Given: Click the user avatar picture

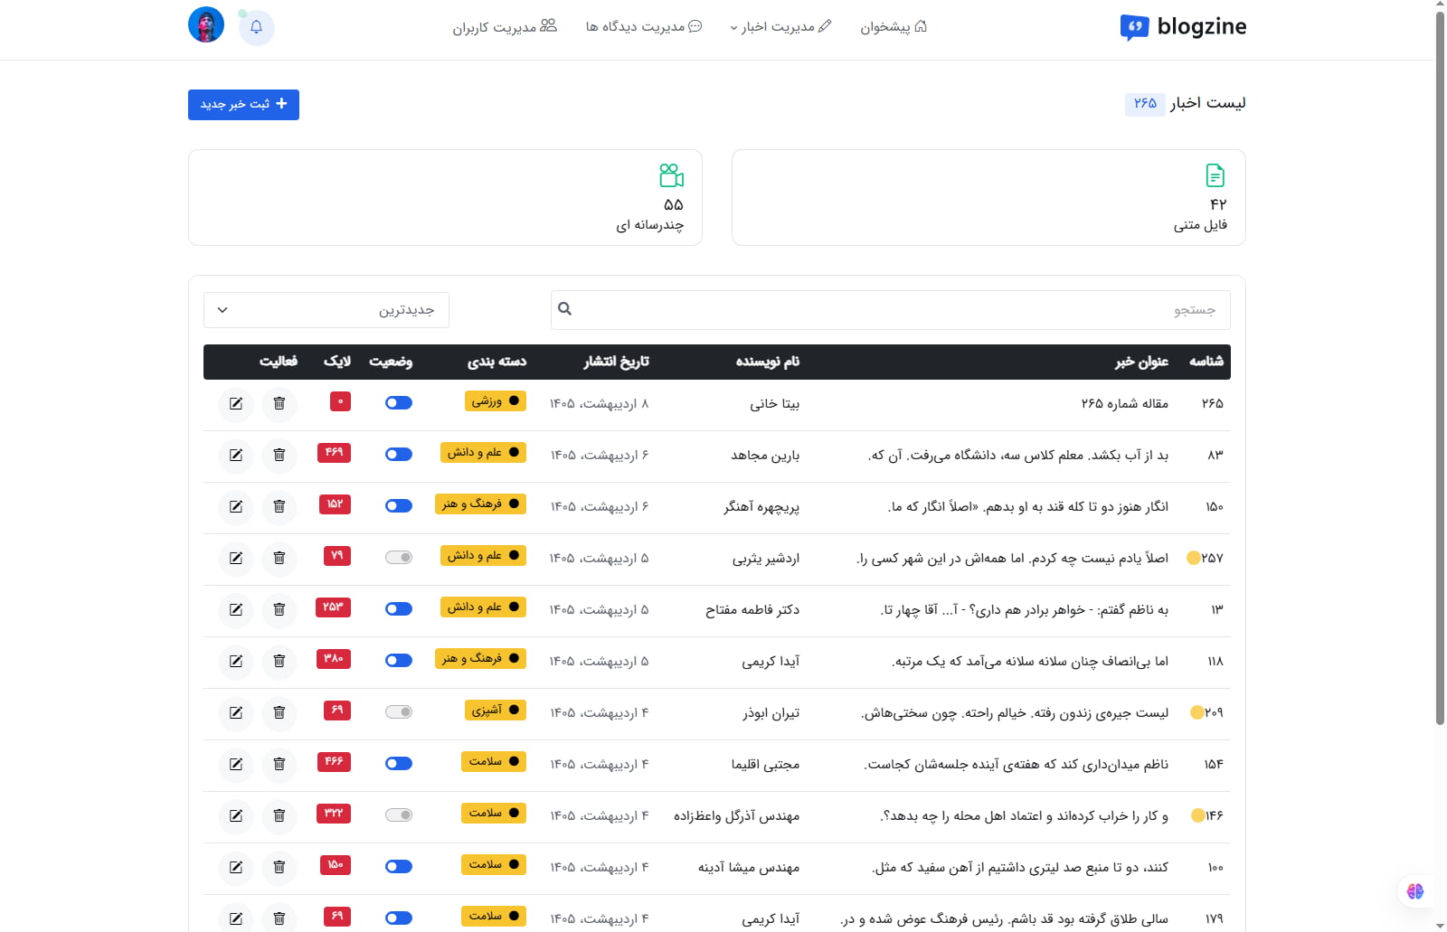Looking at the screenshot, I should [206, 24].
